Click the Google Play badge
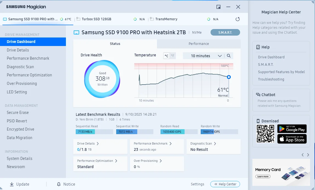The width and height of the screenshot is (315, 190). click(292, 129)
